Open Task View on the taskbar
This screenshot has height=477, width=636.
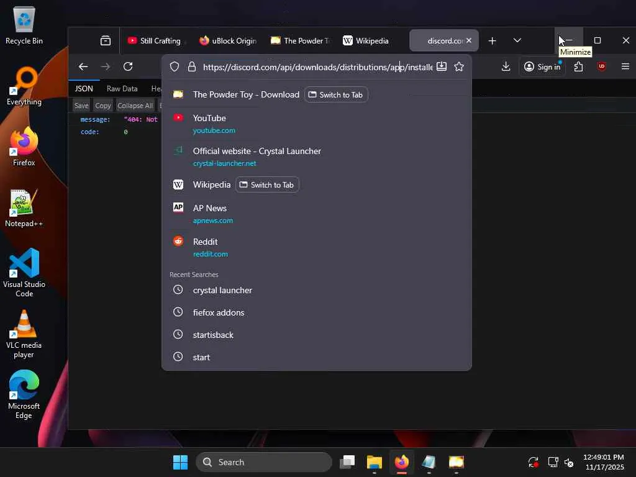[347, 462]
